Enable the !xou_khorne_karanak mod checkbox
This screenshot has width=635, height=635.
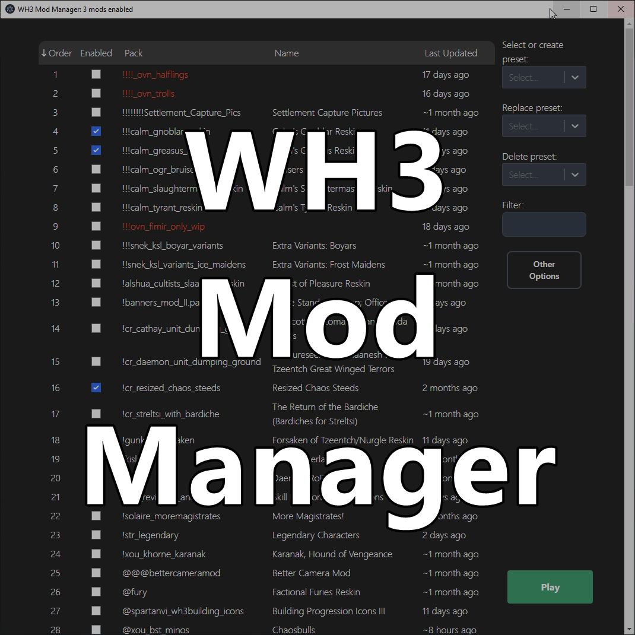click(96, 554)
